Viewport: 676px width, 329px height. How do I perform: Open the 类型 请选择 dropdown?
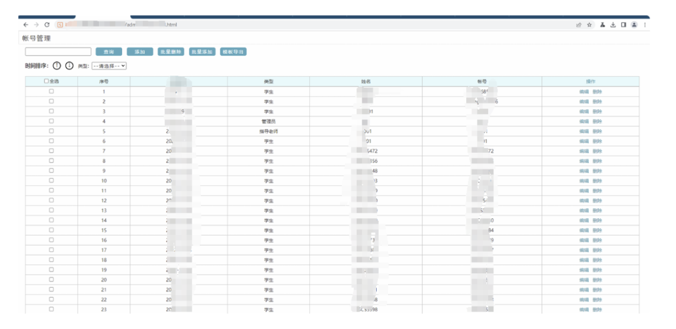pyautogui.click(x=109, y=66)
